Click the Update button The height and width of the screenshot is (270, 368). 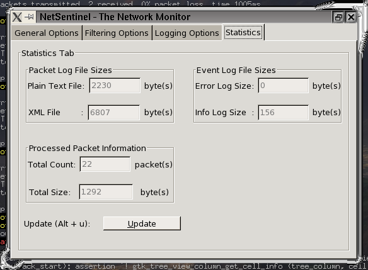142,223
